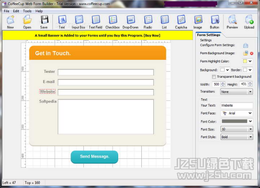Open the Edit menu
The width and height of the screenshot is (260, 188).
pos(16,11)
